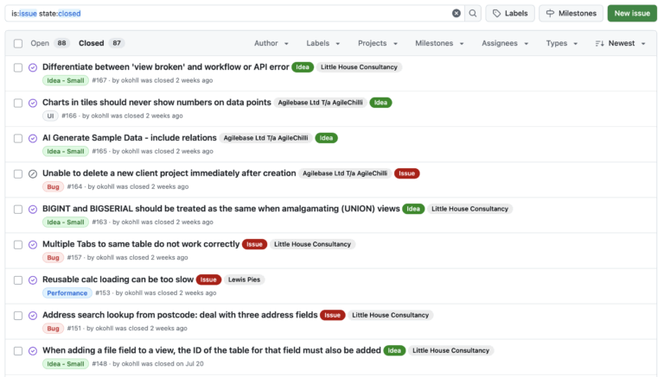Click closed status icon for issue #167

tap(33, 67)
